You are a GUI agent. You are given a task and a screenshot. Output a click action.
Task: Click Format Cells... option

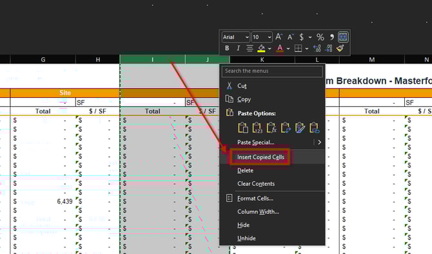click(255, 198)
